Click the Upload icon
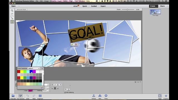The width and height of the screenshot is (178, 100). pyautogui.click(x=94, y=97)
